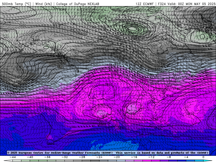216x162 pixels.
Task: Click the -16 color scale label
Action: (x=134, y=157)
